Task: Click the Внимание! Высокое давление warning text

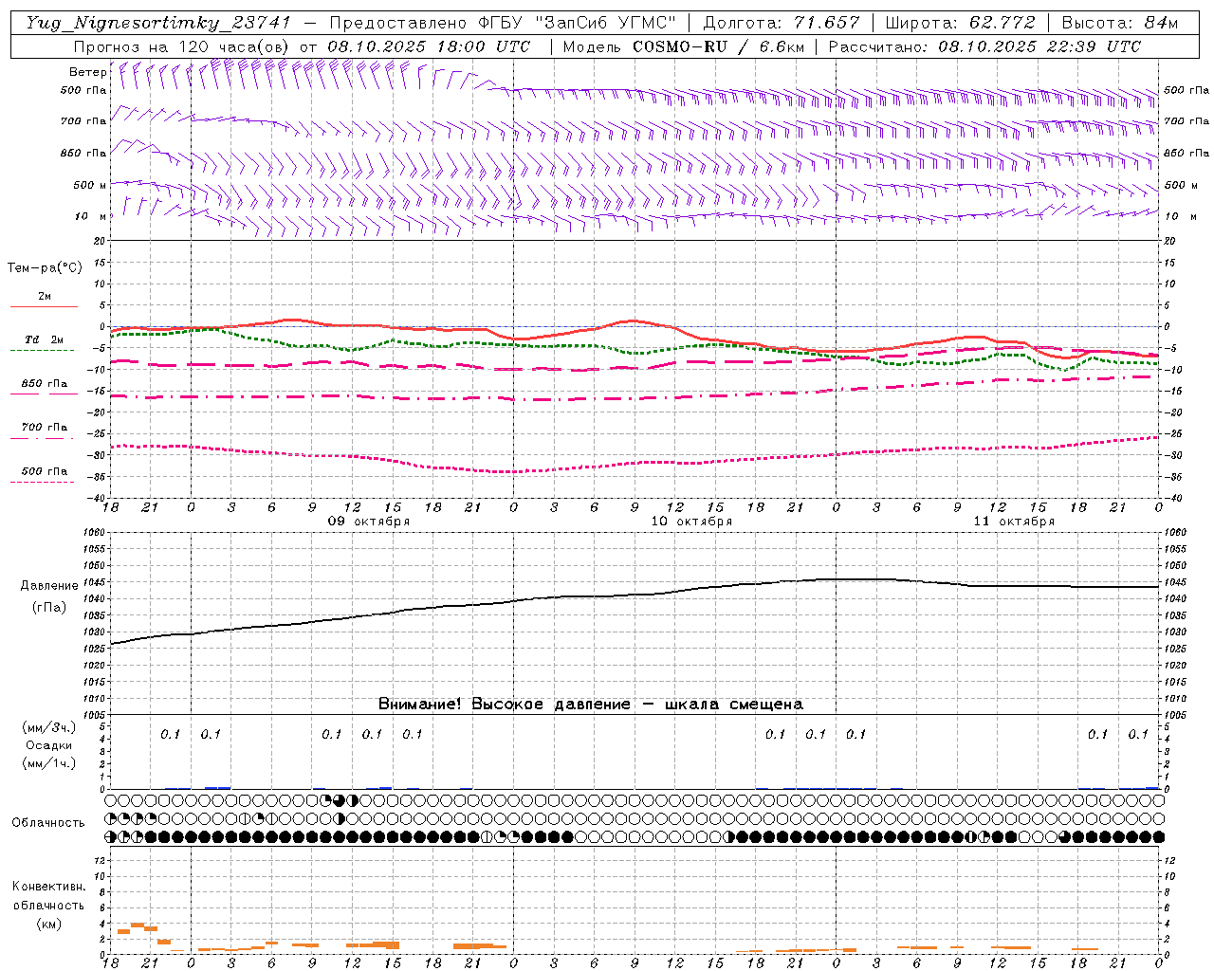Action: [x=591, y=705]
